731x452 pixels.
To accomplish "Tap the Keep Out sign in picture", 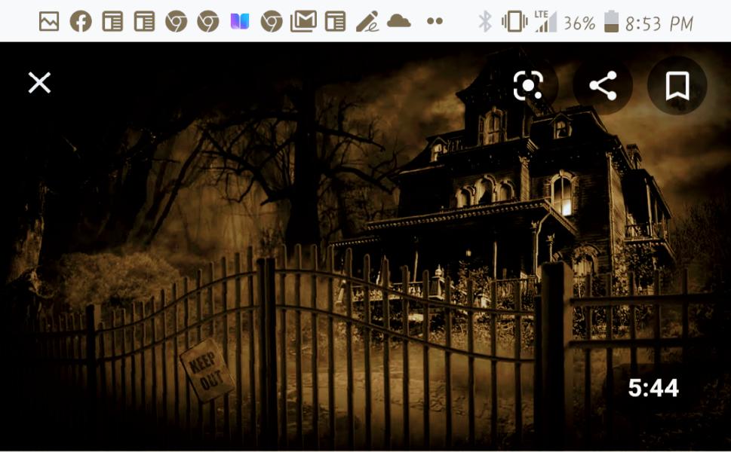I will pyautogui.click(x=207, y=370).
